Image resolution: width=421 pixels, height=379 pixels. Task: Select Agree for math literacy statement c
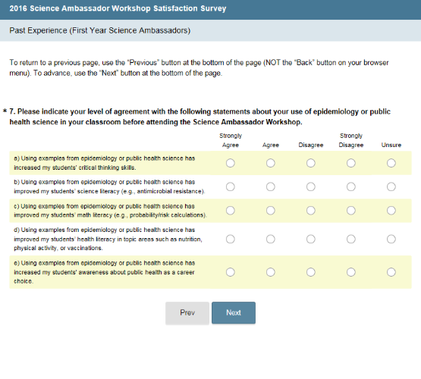(270, 211)
